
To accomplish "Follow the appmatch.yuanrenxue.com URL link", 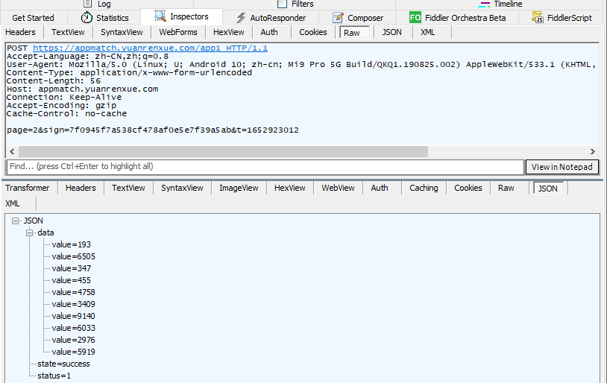I will click(x=150, y=48).
